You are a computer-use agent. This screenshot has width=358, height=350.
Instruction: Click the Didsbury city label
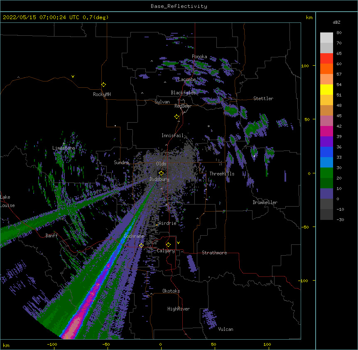coord(159,179)
